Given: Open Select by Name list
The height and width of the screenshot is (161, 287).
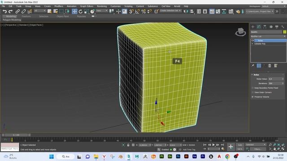Looking at the screenshot, I should click(x=56, y=12).
